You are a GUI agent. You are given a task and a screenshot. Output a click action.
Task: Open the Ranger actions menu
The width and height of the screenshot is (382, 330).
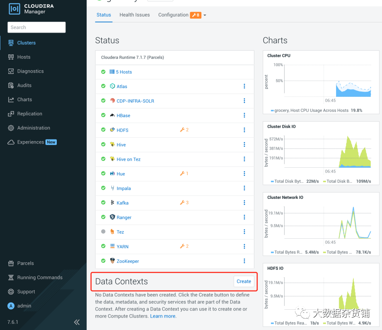(244, 217)
